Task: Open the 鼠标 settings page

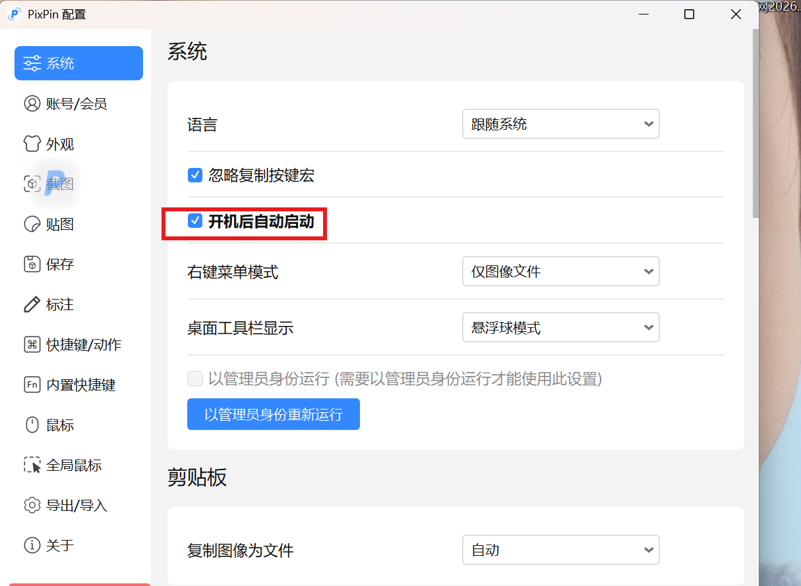Action: (78, 425)
